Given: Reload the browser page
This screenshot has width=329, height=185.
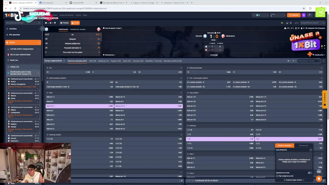Looking at the screenshot, I should (15, 8).
